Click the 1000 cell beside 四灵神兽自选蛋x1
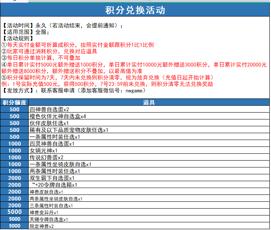271x230 pixels. pyautogui.click(x=15, y=144)
